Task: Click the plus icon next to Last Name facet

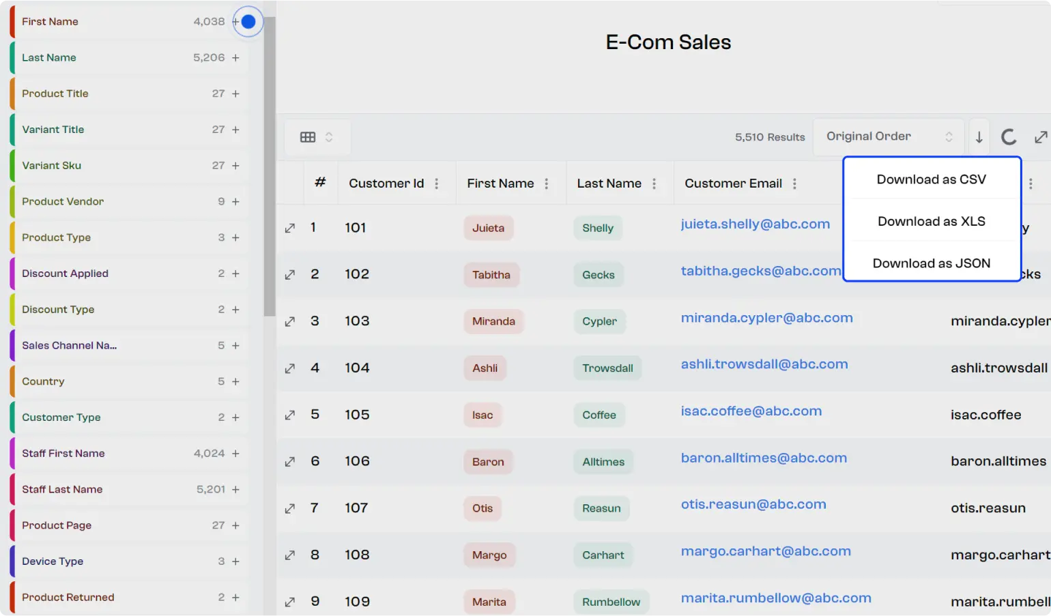Action: (x=235, y=58)
